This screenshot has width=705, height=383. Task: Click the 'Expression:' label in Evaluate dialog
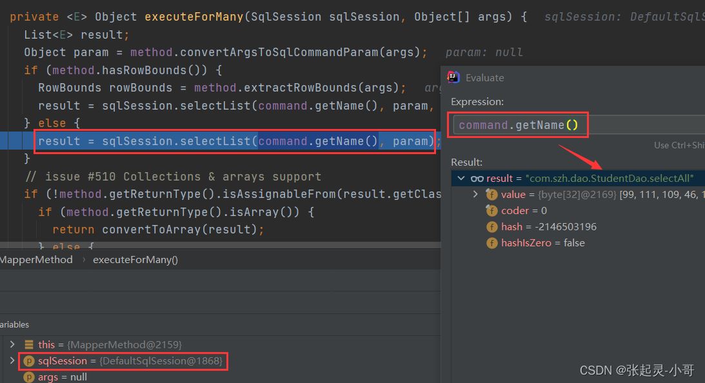pos(477,102)
